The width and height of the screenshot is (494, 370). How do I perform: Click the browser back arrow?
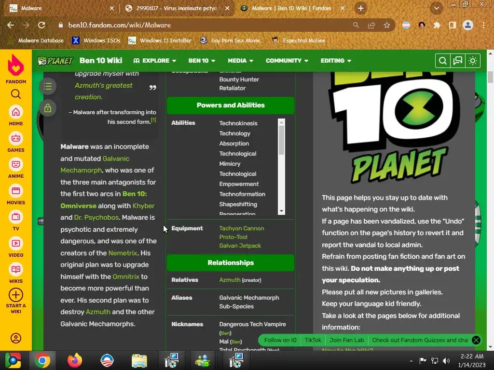tap(11, 25)
